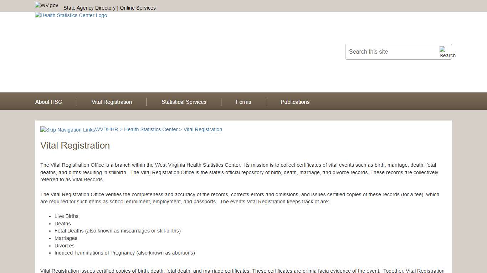Click the Vital Registration breadcrumb link
The image size is (487, 273).
point(203,129)
